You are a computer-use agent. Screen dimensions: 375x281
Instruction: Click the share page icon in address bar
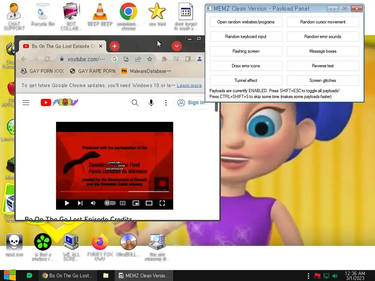click(x=138, y=59)
